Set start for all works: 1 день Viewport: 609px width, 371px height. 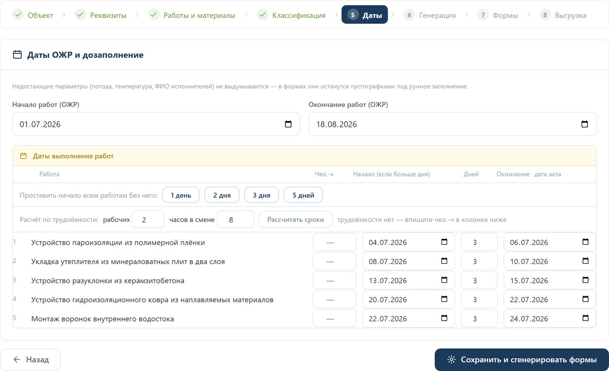[x=181, y=195]
